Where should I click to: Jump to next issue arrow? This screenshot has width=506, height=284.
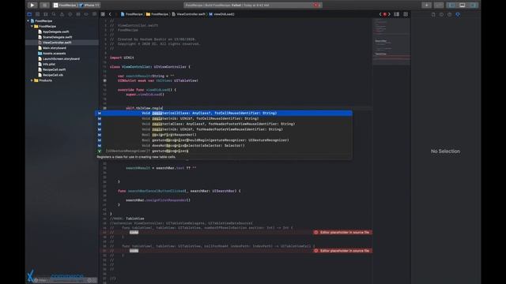(x=389, y=14)
